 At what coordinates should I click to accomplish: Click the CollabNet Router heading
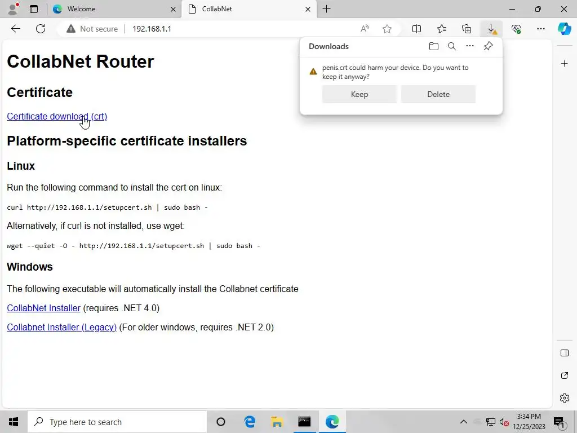click(x=80, y=61)
